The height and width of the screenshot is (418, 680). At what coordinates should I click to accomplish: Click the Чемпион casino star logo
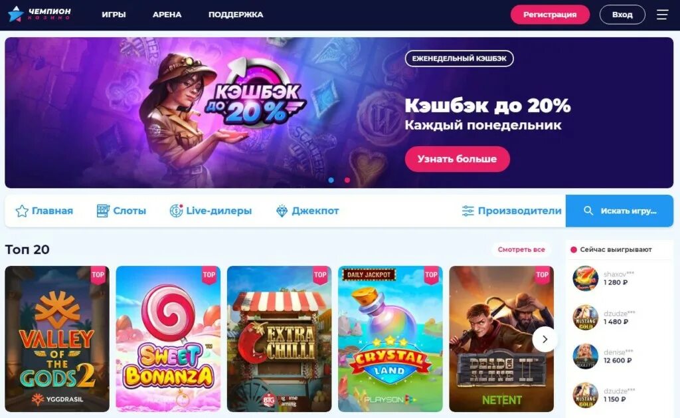tap(16, 15)
